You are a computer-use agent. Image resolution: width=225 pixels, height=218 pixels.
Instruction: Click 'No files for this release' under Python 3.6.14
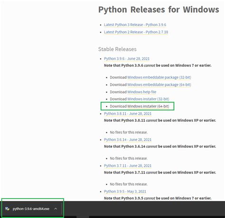point(129,158)
